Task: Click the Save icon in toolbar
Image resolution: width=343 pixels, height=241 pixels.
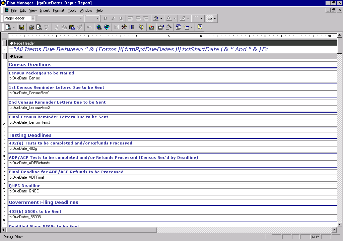Action: coord(22,27)
